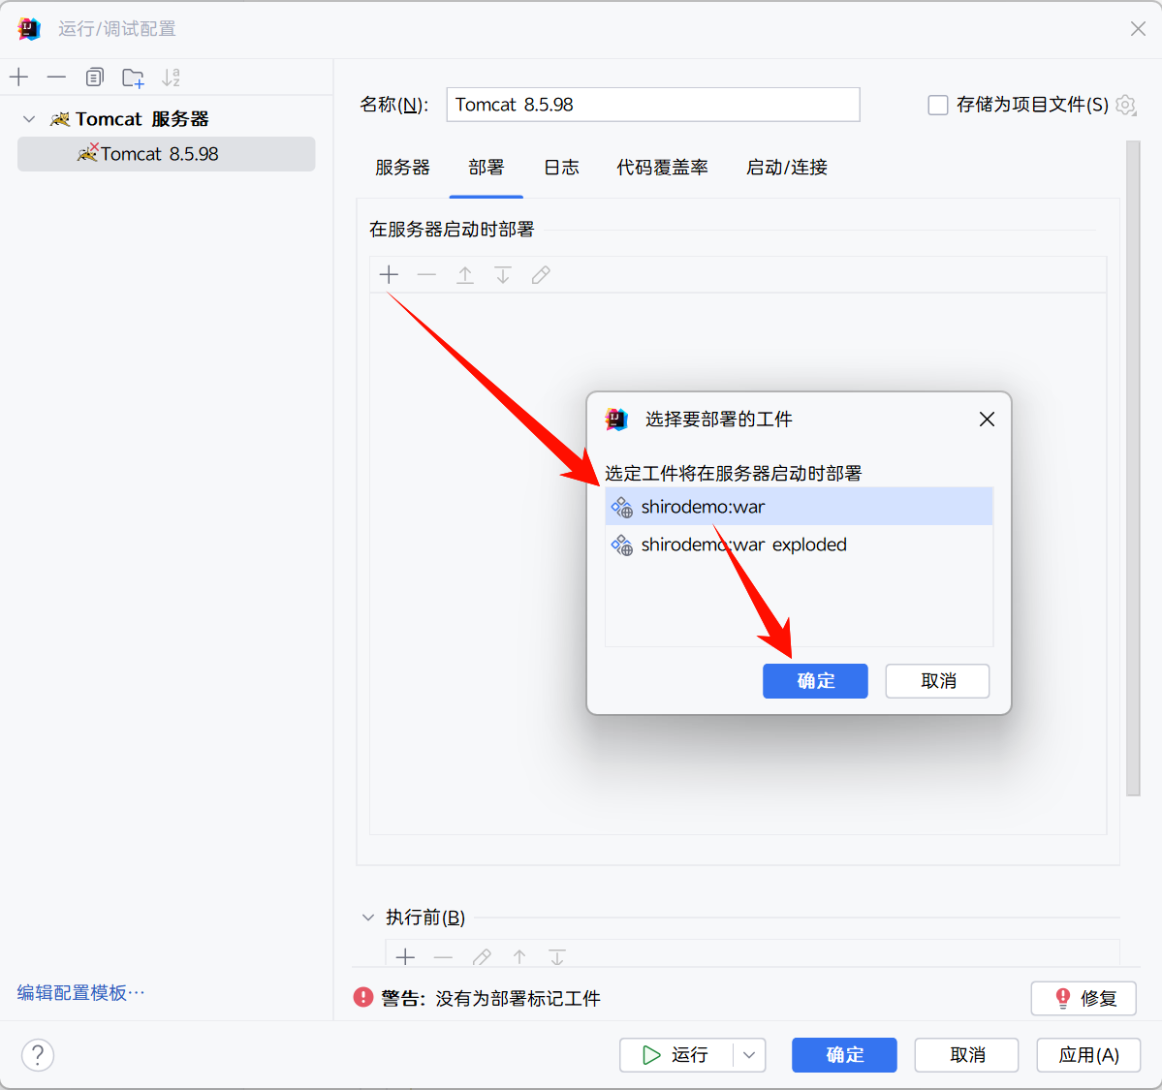The image size is (1162, 1090).
Task: Add a new run configuration with plus icon
Action: (x=18, y=77)
